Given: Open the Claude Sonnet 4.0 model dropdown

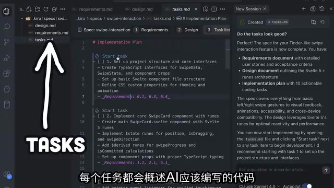Looking at the screenshot, I should tap(259, 186).
